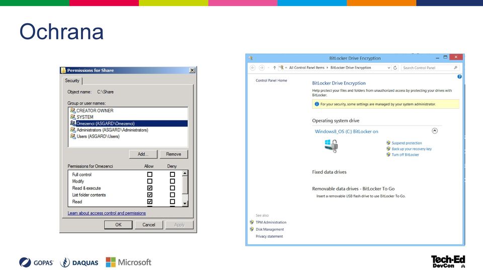Click the BitLocker window title bar icon
The width and height of the screenshot is (483, 270).
(251, 58)
